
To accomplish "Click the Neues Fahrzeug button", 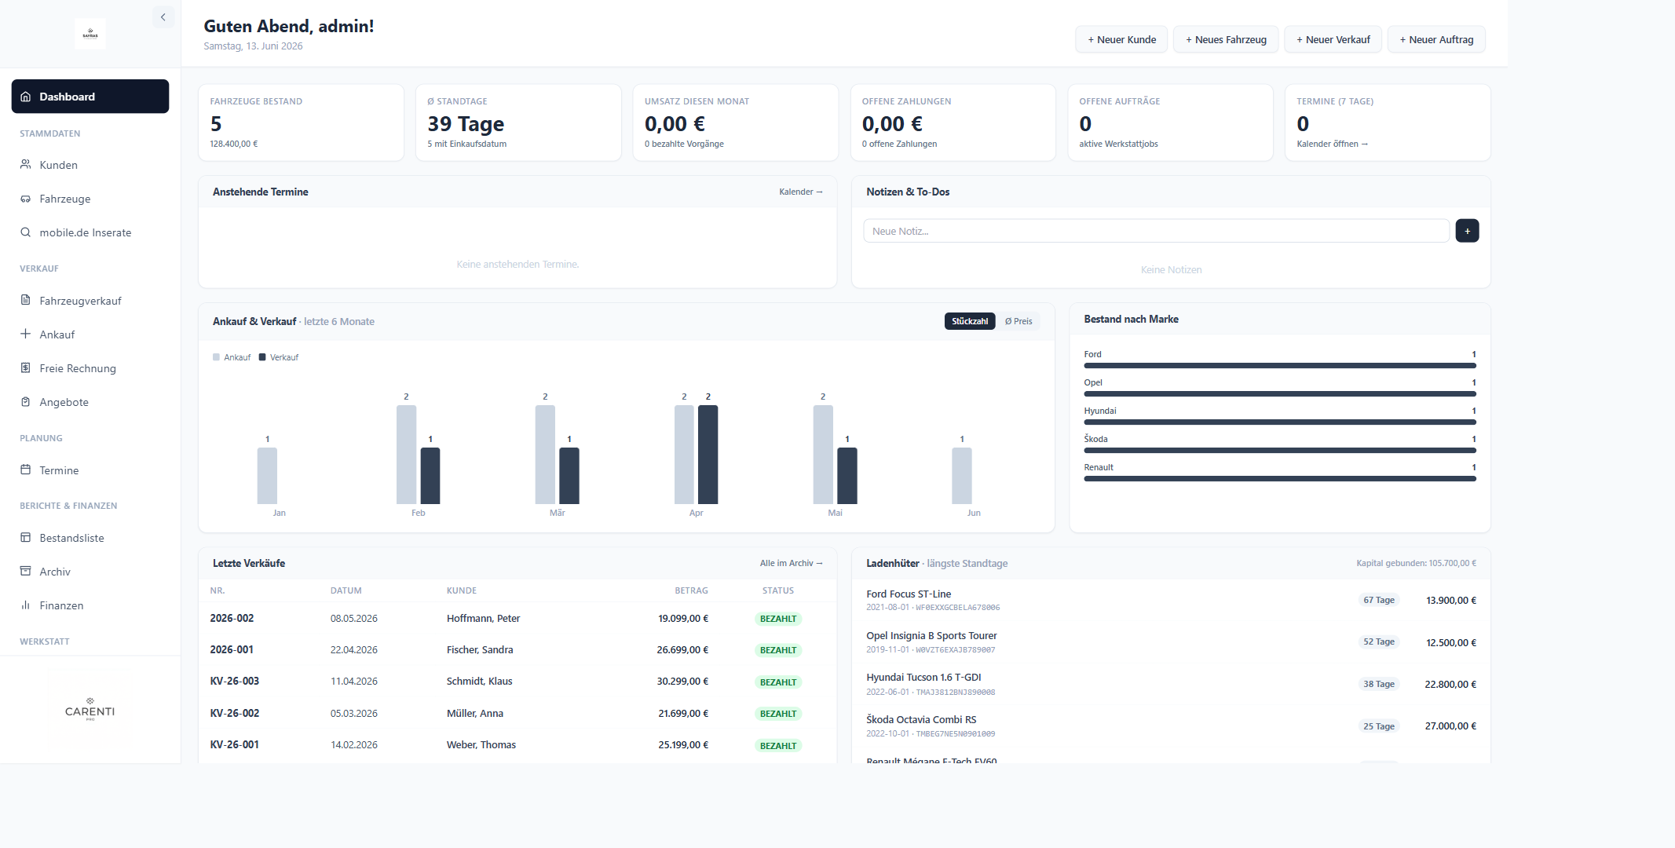I will coord(1226,39).
